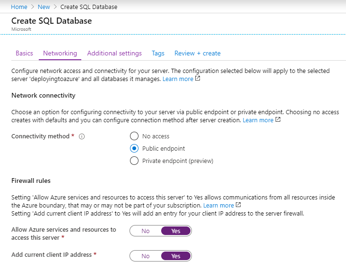Switch to the Basics tab
The width and height of the screenshot is (346, 271).
coord(24,53)
